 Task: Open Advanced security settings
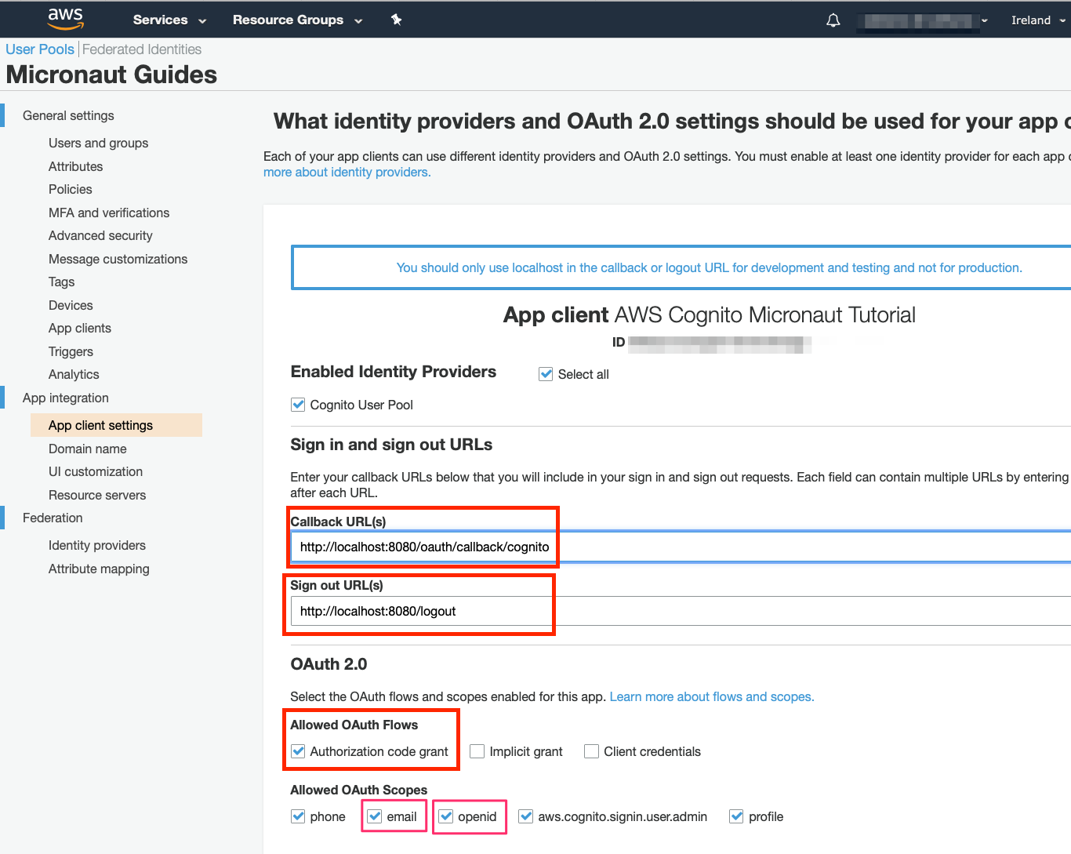100,235
